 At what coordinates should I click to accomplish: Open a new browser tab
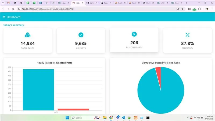(x=186, y=3)
